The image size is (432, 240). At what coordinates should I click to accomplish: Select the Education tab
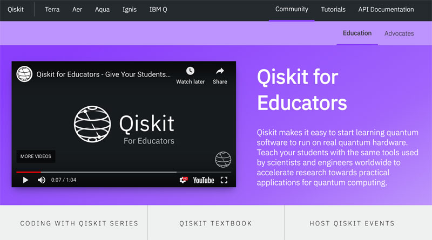[357, 33]
